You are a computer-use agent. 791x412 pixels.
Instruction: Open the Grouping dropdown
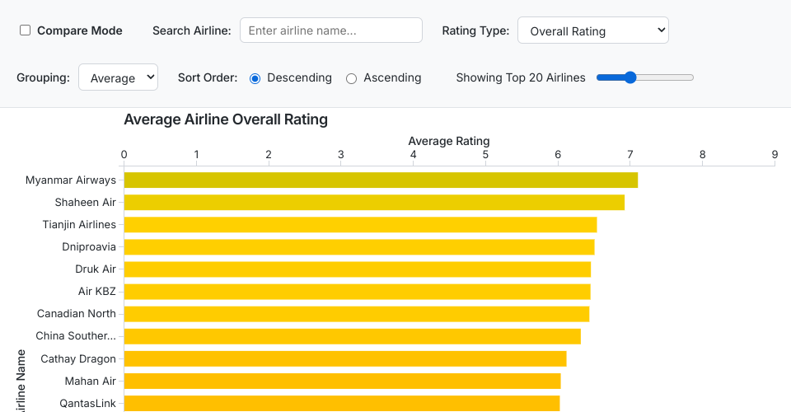pos(118,77)
